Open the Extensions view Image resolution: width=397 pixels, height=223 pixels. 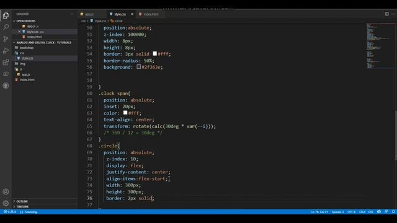(x=6, y=62)
